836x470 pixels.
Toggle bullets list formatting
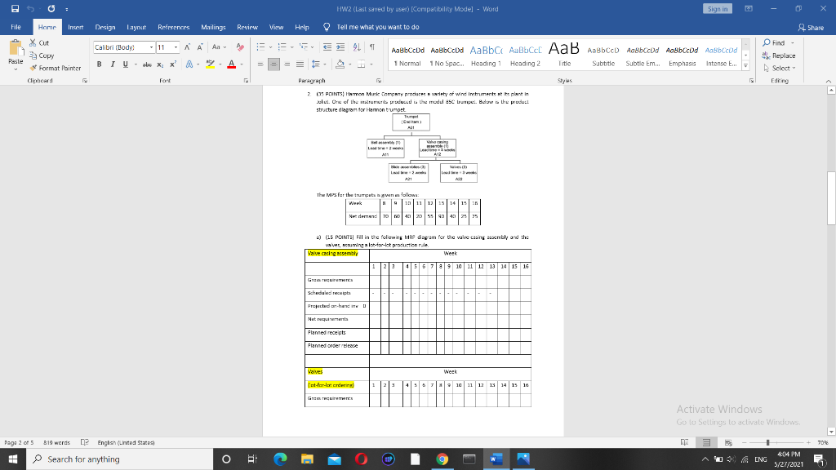[261, 47]
